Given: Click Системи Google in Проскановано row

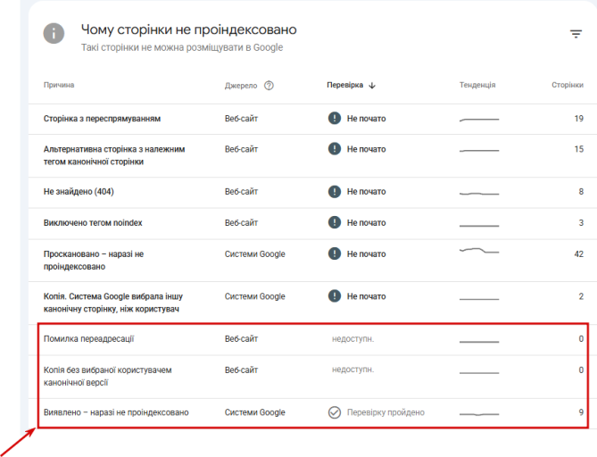Looking at the screenshot, I should pyautogui.click(x=254, y=254).
